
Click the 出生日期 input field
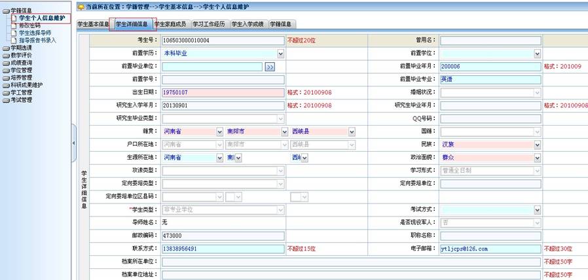click(x=223, y=92)
